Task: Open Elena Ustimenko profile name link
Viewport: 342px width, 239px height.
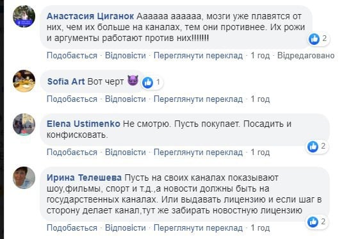Action: pos(83,124)
